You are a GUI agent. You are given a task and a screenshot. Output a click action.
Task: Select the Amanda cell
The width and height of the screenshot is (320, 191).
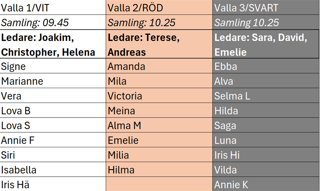(159, 66)
